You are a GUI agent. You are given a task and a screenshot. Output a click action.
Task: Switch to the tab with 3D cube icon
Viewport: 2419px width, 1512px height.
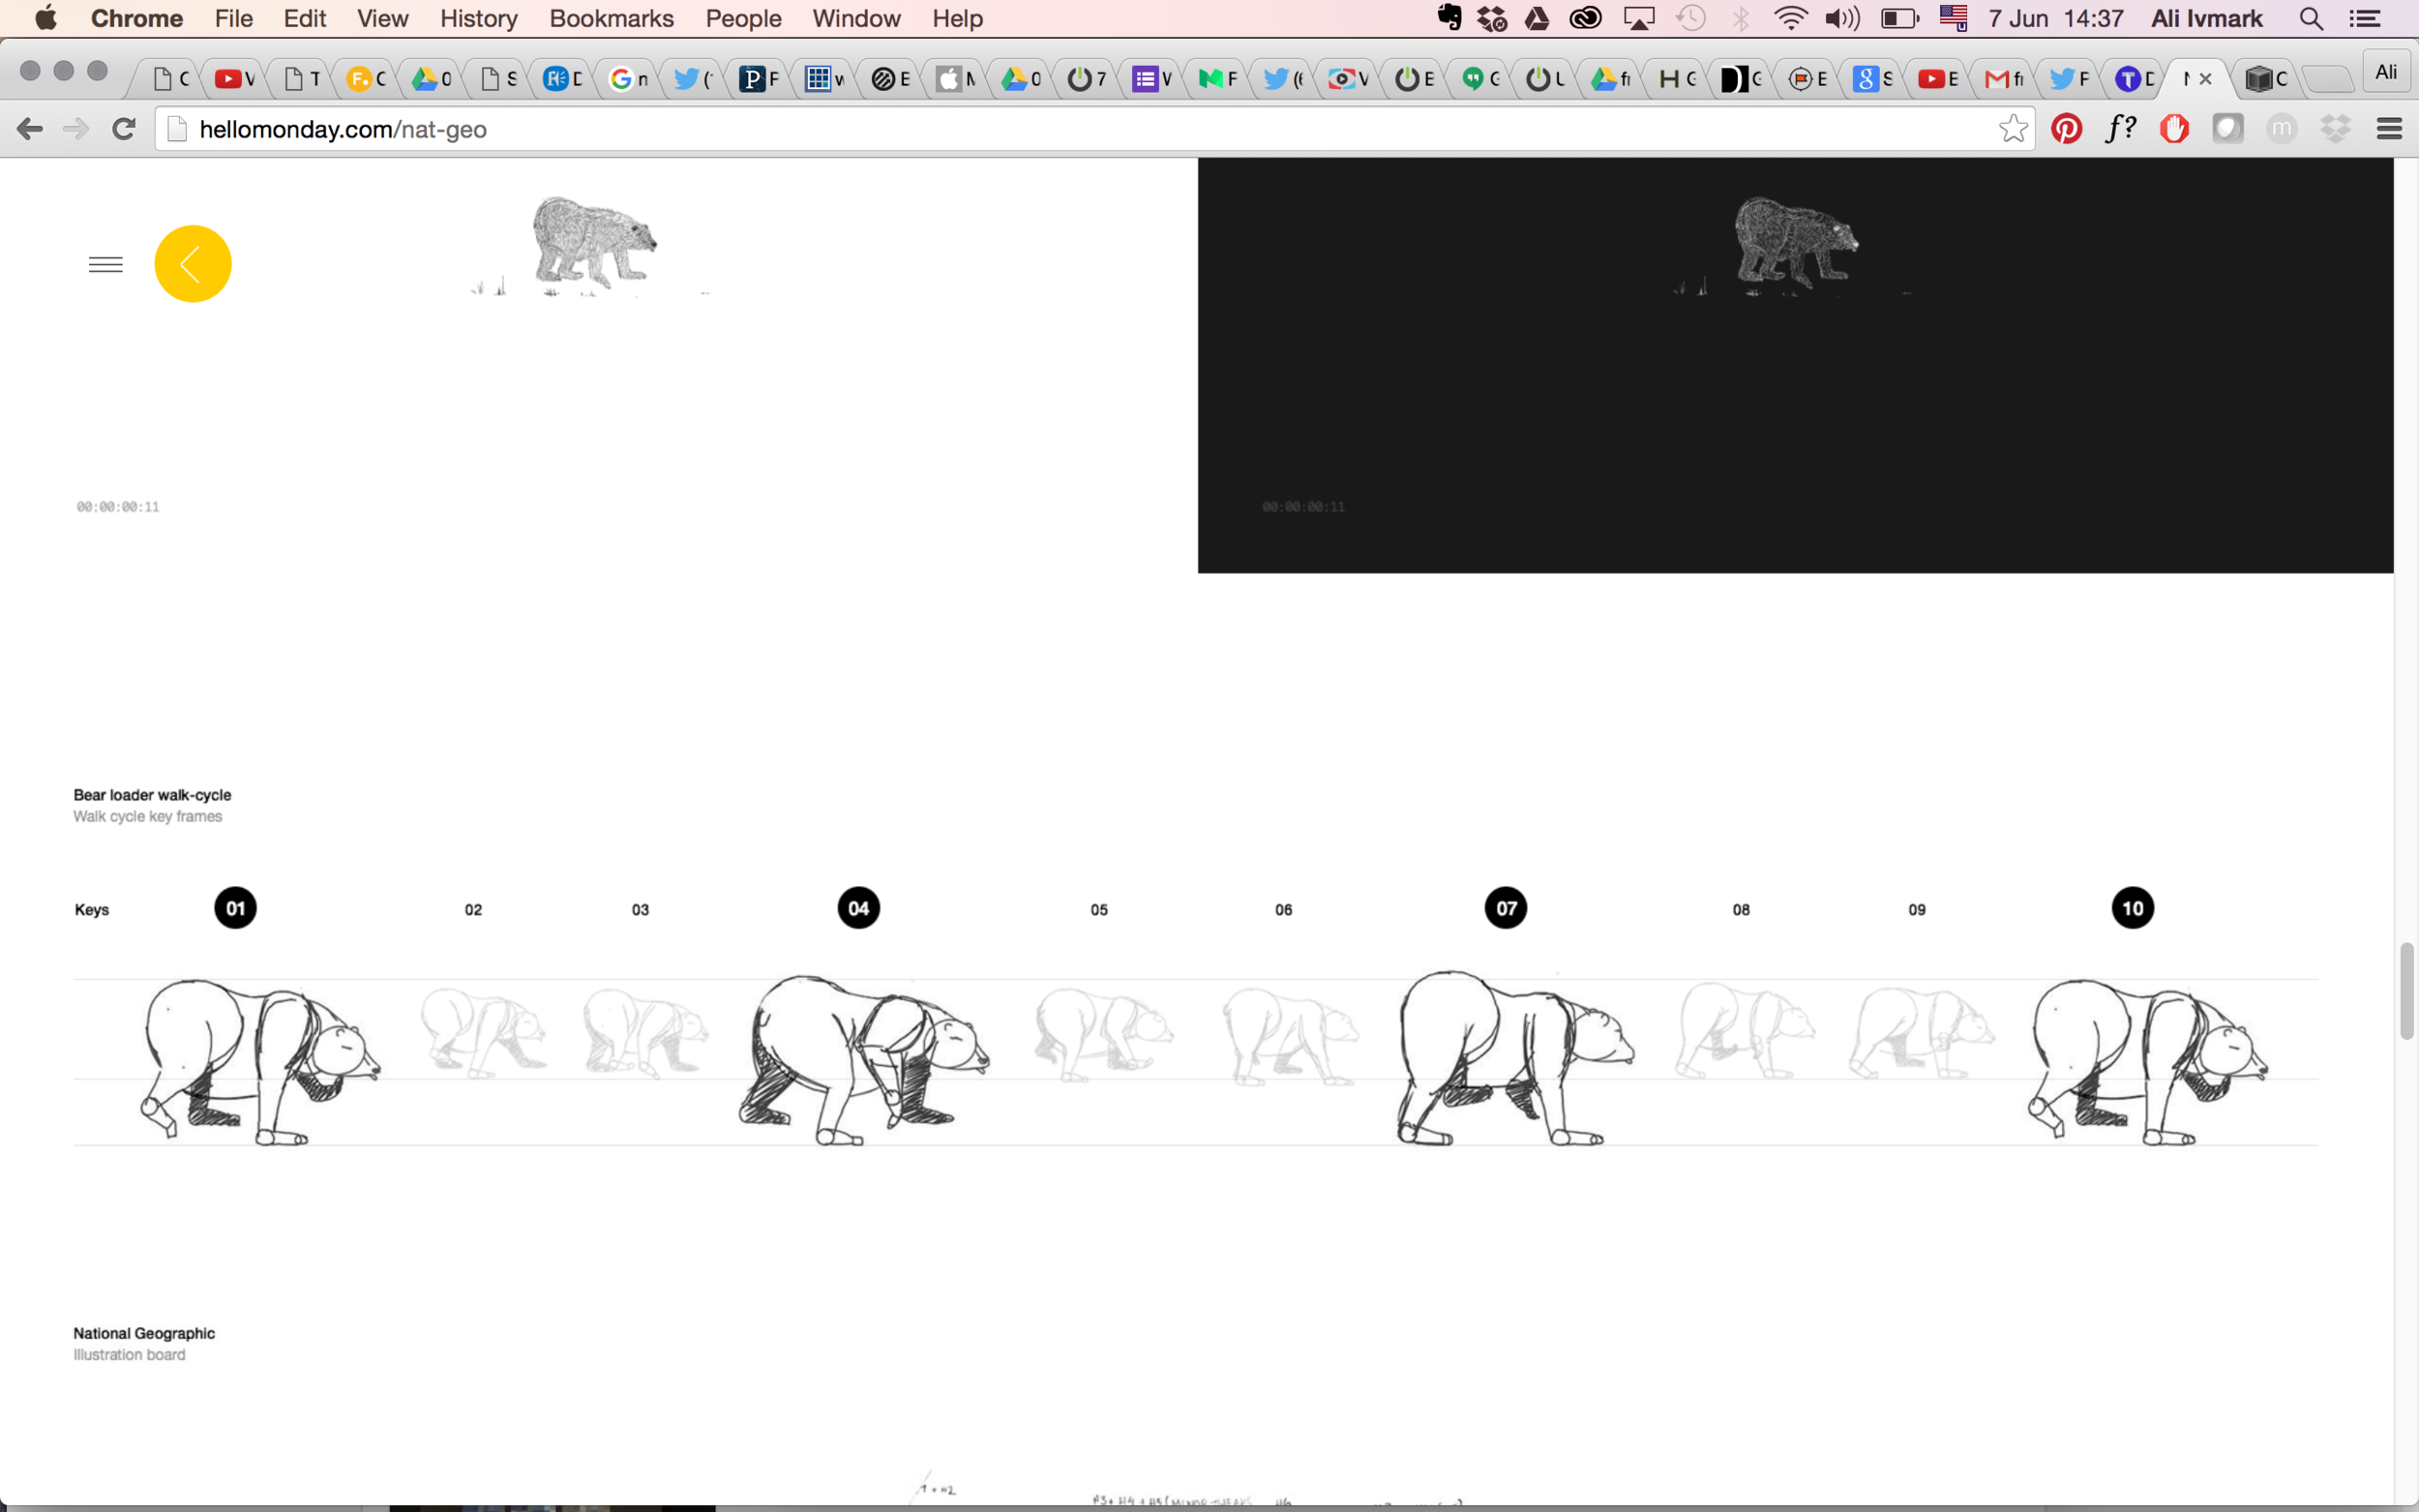[2266, 78]
